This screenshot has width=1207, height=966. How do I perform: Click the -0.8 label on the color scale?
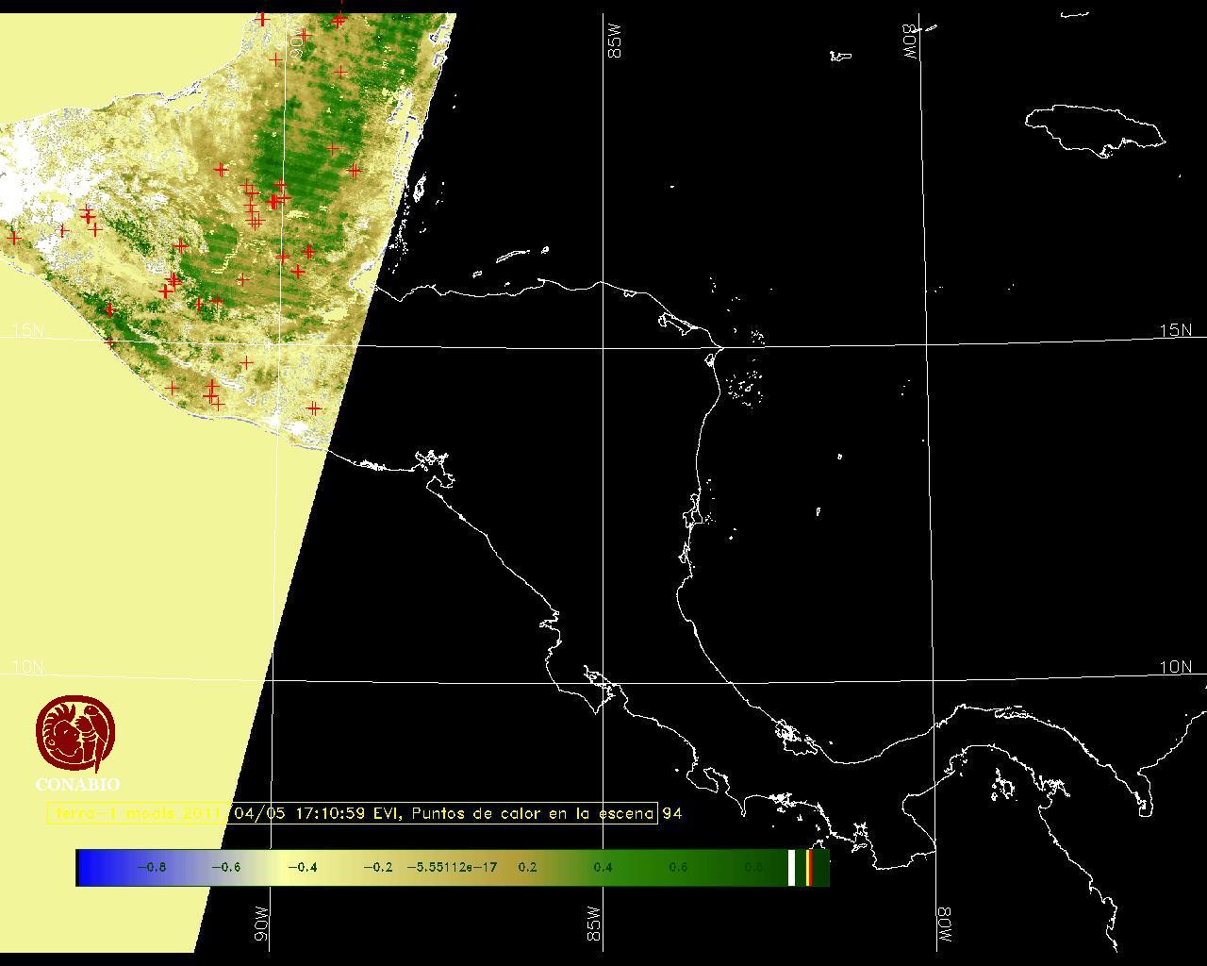(152, 867)
